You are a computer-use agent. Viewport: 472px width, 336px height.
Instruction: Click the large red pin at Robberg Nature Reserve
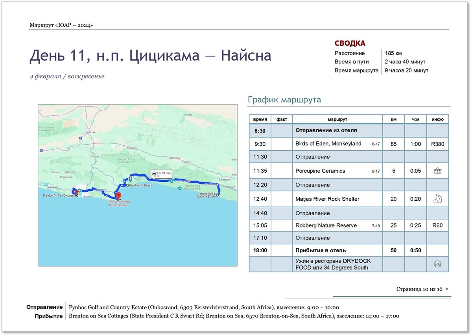pyautogui.click(x=119, y=196)
